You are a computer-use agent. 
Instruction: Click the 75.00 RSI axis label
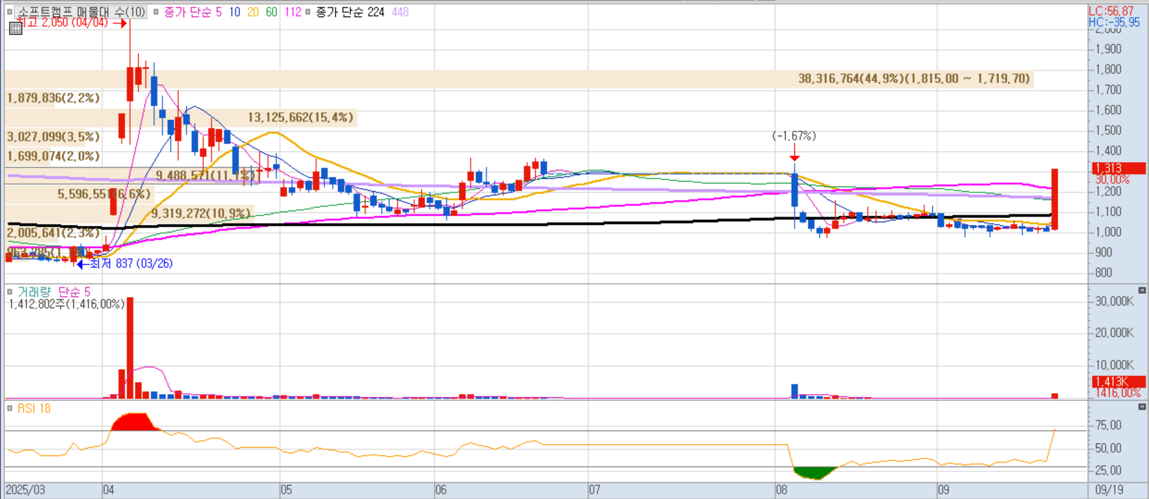(x=1108, y=425)
